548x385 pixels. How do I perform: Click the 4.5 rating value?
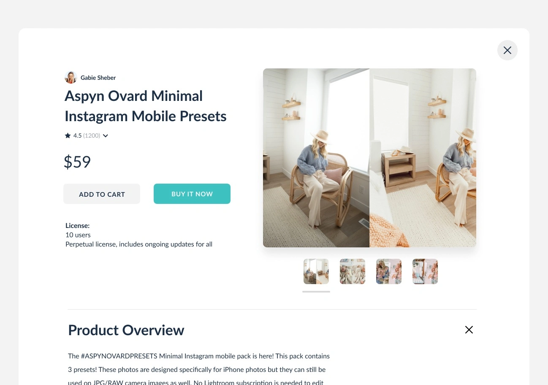click(x=77, y=136)
